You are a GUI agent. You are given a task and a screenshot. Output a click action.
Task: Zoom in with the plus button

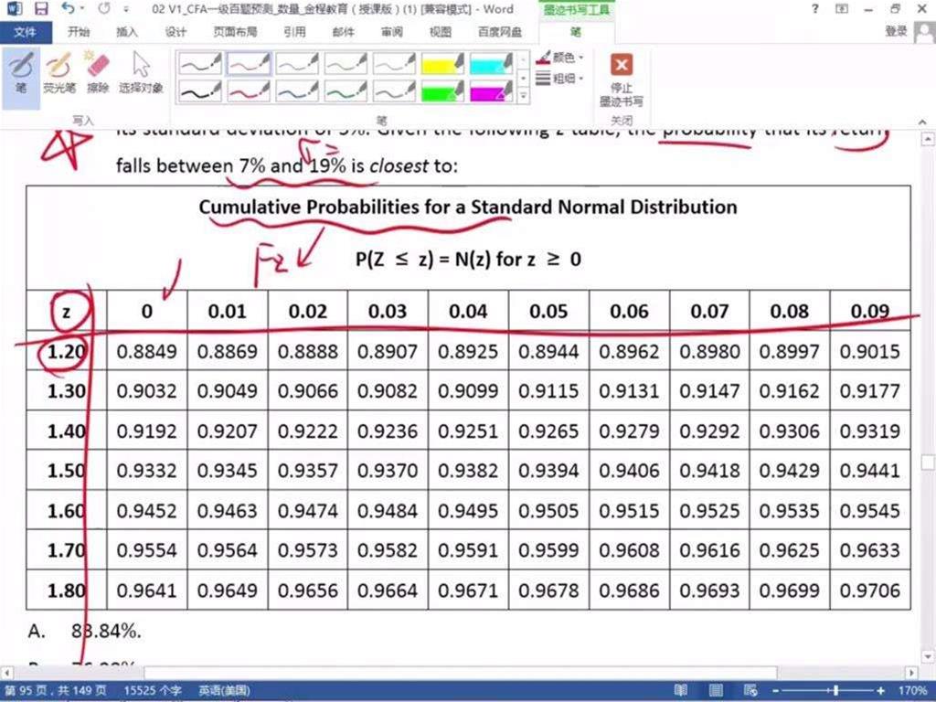pyautogui.click(x=881, y=691)
